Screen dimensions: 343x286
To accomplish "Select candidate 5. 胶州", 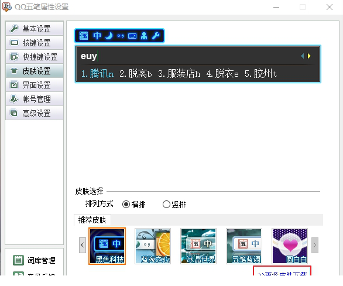I will (260, 74).
